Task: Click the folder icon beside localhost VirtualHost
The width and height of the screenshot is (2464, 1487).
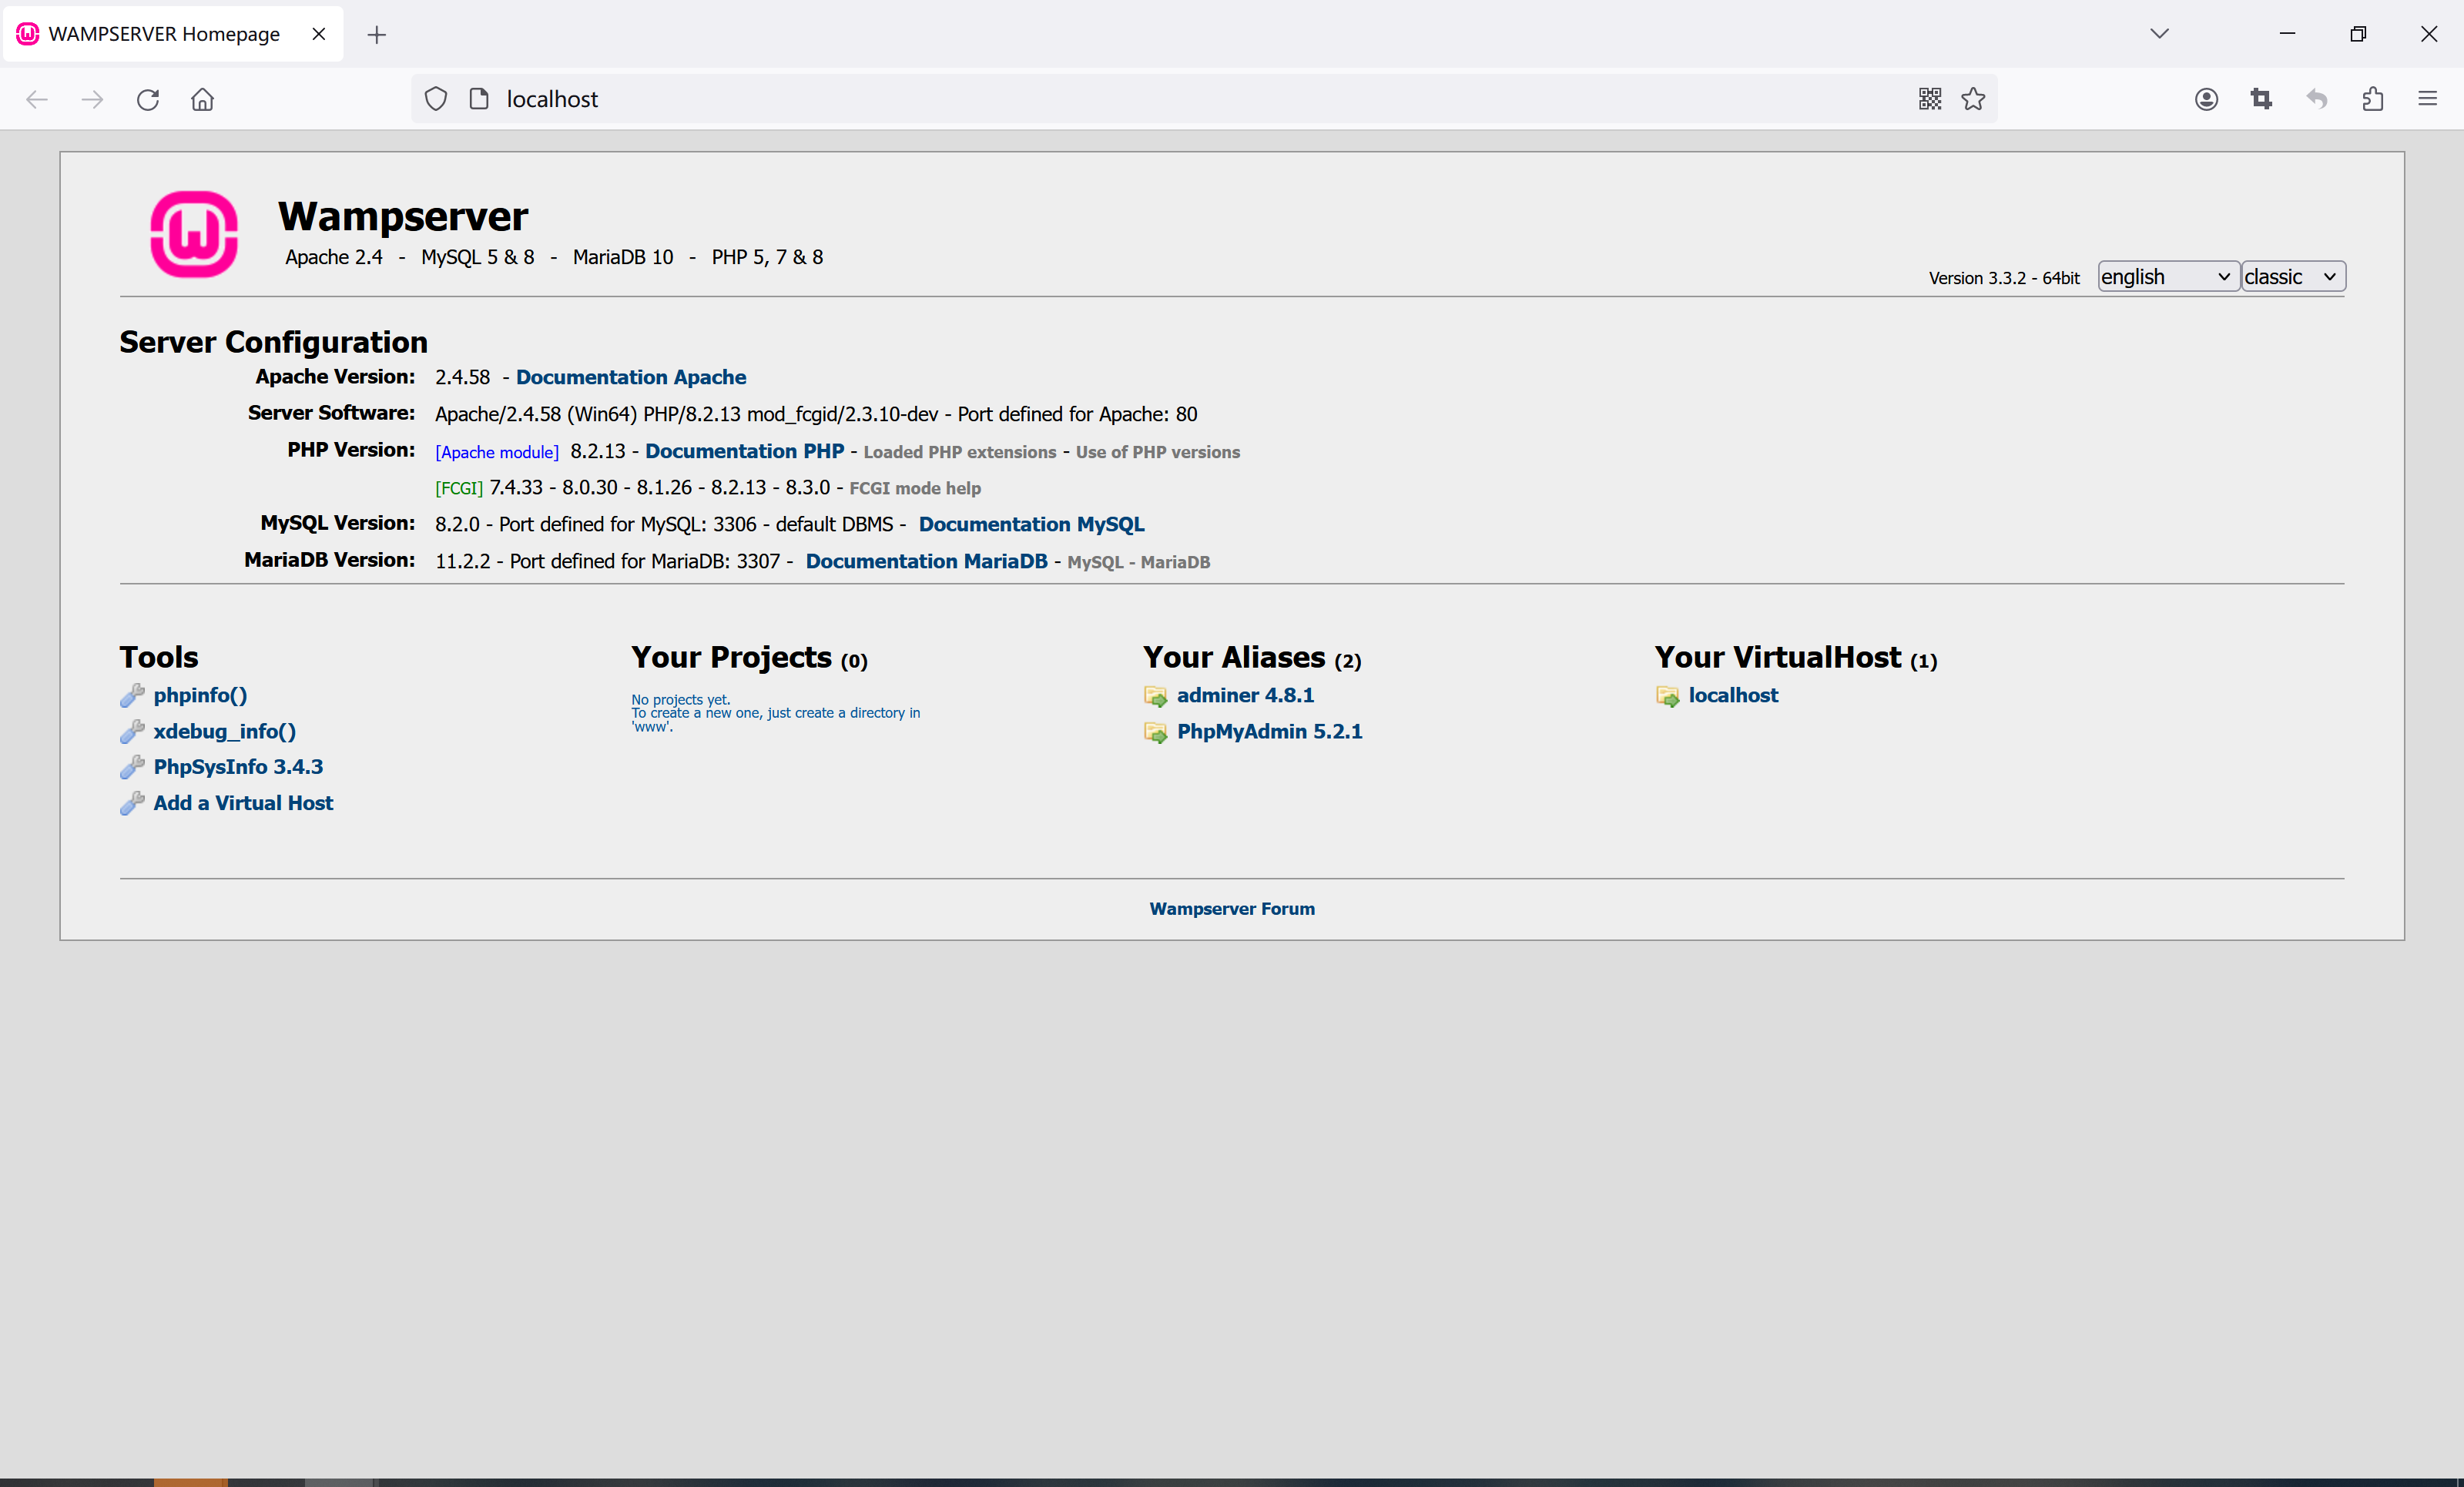Action: pyautogui.click(x=1668, y=696)
